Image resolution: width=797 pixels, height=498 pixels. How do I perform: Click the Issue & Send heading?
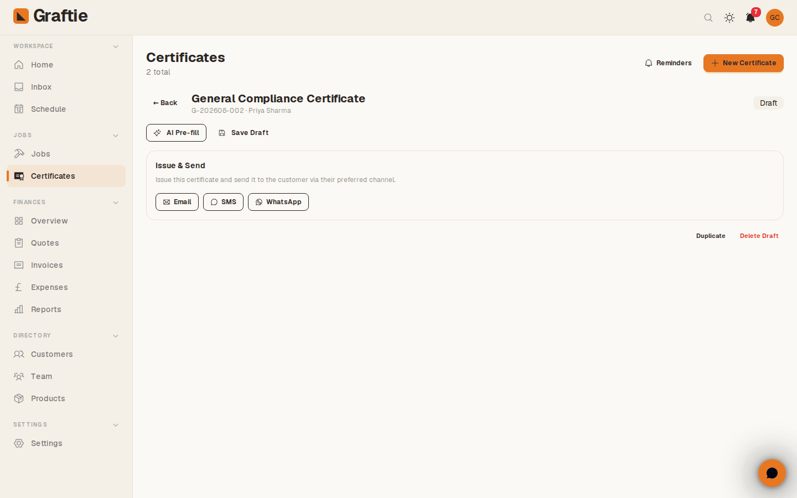pyautogui.click(x=180, y=165)
